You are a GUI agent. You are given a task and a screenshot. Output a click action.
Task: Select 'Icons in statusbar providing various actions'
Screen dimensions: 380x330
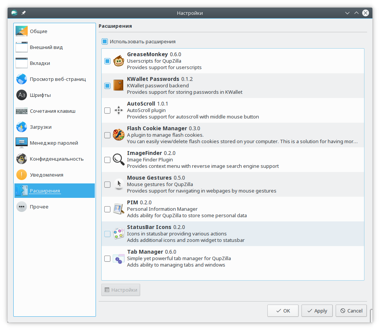177,234
